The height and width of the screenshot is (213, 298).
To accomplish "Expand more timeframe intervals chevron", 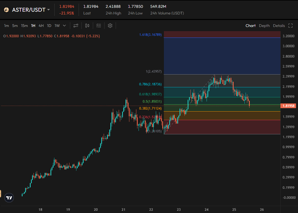I will [x=64, y=26].
